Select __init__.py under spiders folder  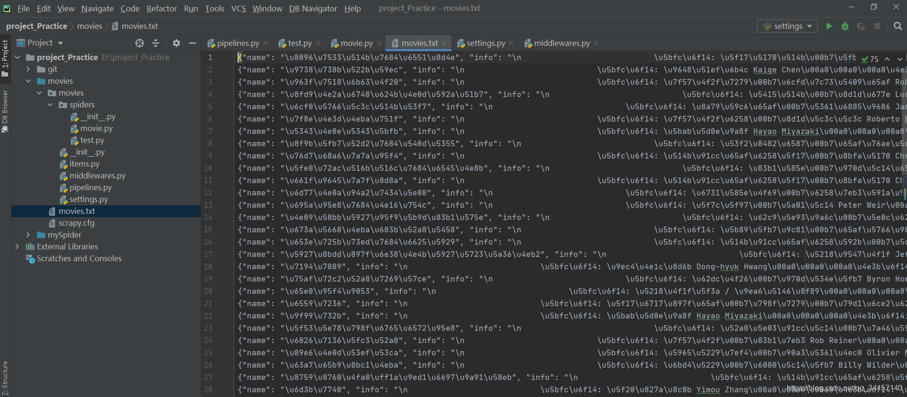click(x=97, y=116)
